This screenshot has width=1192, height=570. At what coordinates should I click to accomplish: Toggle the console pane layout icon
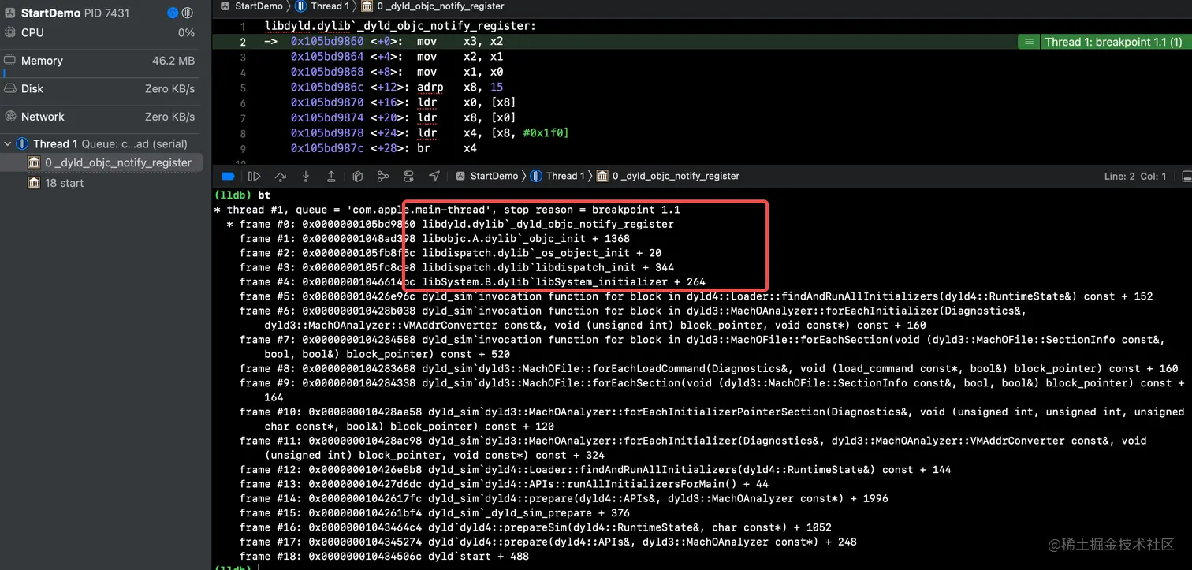coord(1187,177)
